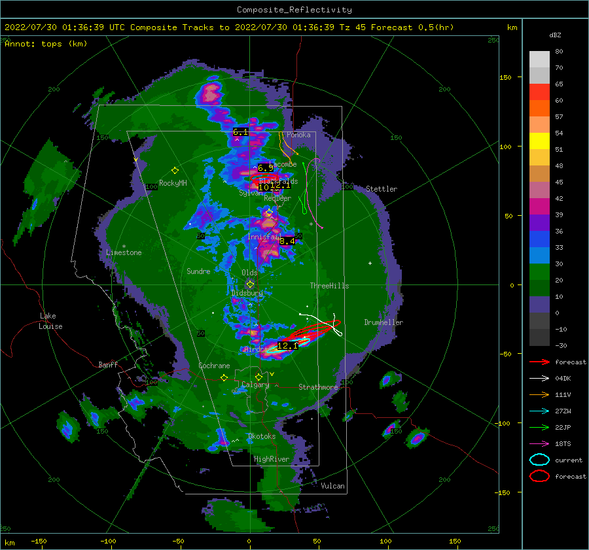Click the cyan current ellipse legend icon
The image size is (589, 550).
pyautogui.click(x=539, y=460)
